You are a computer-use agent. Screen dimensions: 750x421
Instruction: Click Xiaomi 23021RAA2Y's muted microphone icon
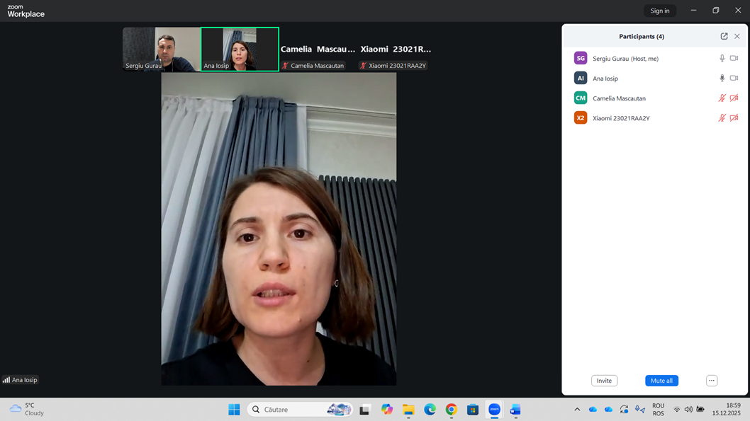722,118
